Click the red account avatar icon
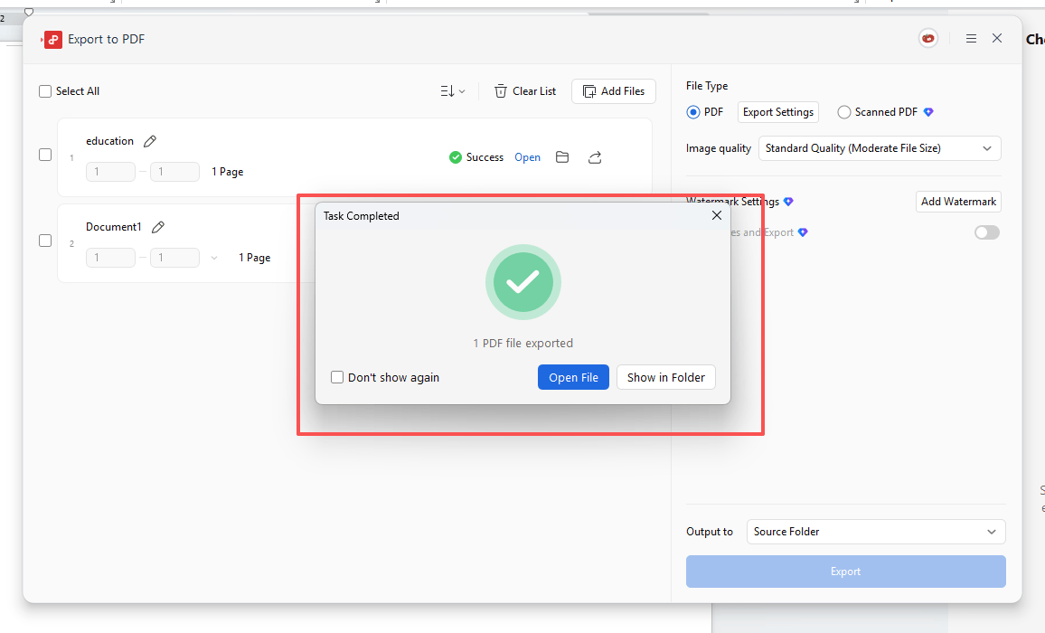The image size is (1045, 633). click(x=927, y=39)
